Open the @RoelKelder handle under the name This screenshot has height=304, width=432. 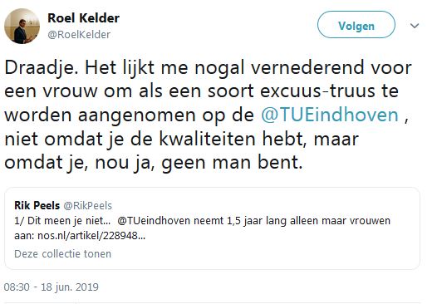click(x=79, y=35)
